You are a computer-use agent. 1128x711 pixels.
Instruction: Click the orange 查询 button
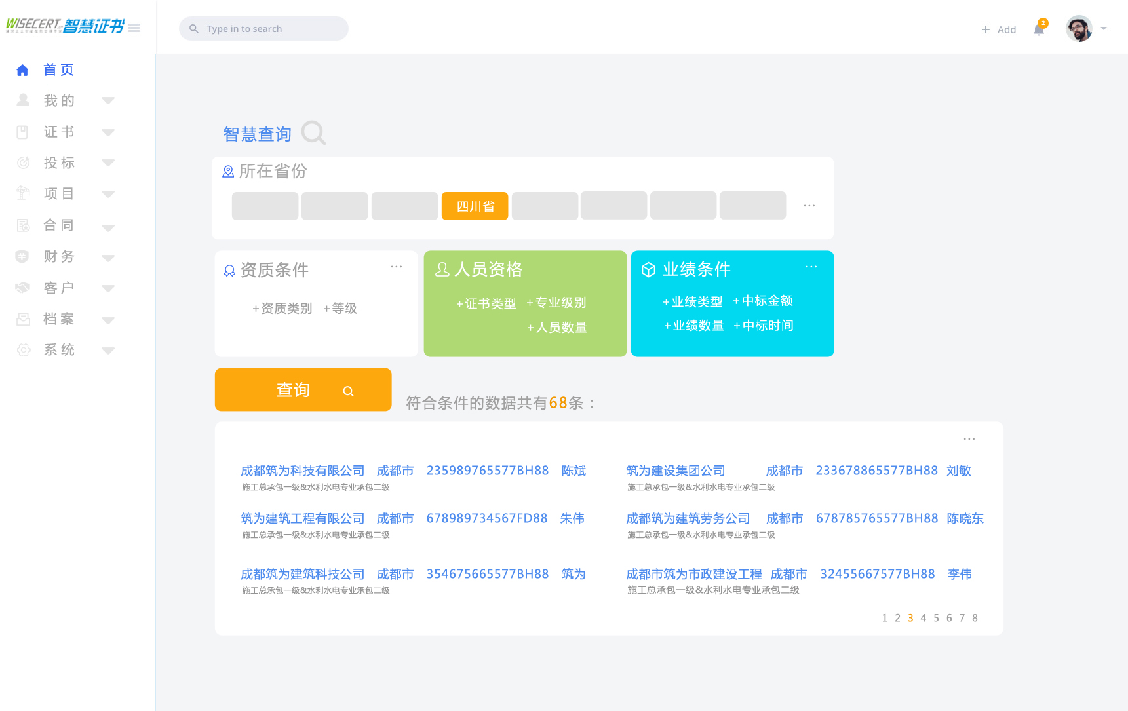tap(303, 390)
